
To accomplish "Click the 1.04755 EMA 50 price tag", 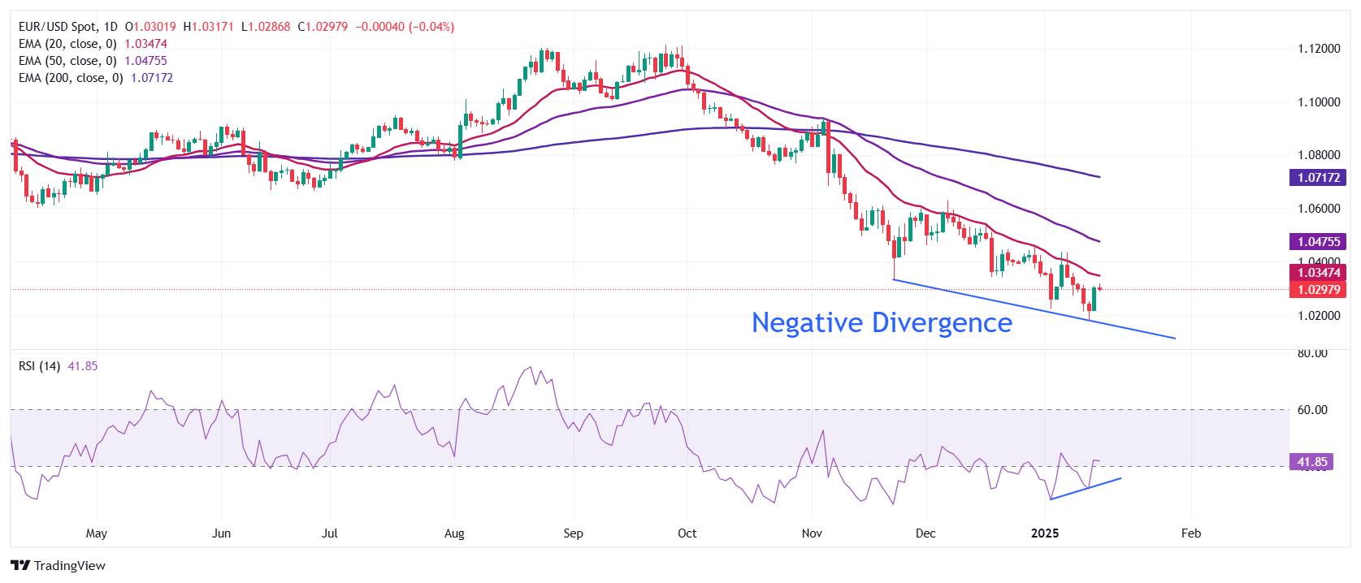I will point(1318,241).
